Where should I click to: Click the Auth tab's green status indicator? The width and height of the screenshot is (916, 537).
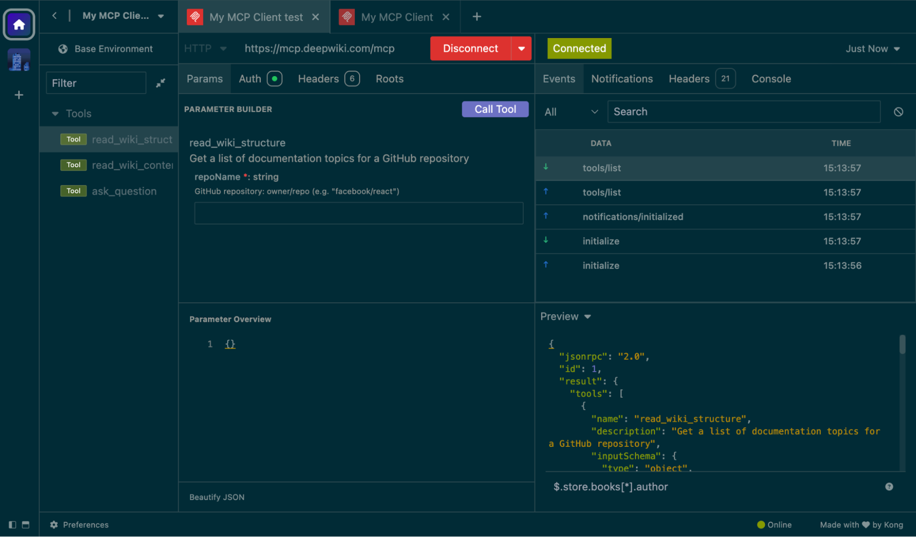coord(274,79)
